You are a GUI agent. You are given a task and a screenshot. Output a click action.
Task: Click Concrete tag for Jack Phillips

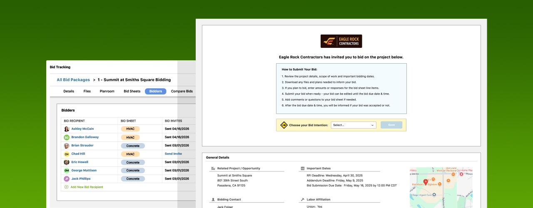pos(133,179)
